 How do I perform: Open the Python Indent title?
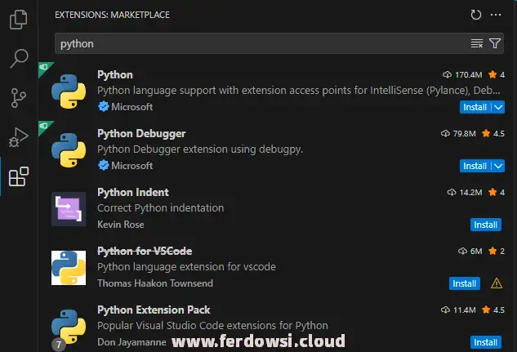click(133, 192)
